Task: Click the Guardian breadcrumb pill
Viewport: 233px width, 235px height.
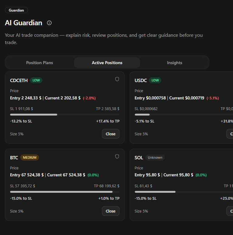Action: pyautogui.click(x=16, y=10)
